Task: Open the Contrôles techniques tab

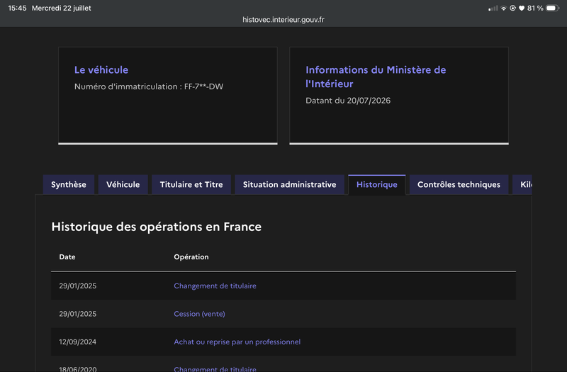Action: pyautogui.click(x=459, y=185)
